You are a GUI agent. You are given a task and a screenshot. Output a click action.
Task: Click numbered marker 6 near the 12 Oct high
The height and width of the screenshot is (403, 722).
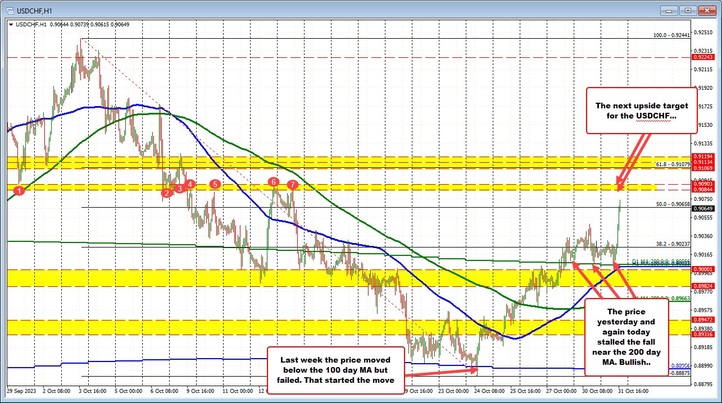coord(274,182)
